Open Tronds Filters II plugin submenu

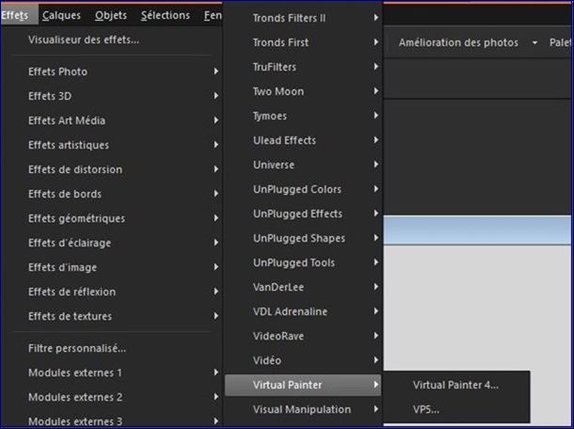[303, 18]
